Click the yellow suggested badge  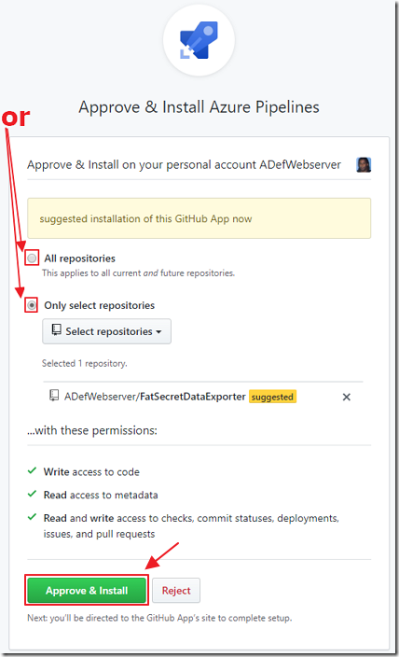point(272,397)
